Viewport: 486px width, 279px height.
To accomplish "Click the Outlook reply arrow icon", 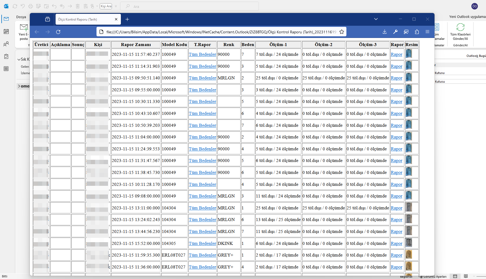I will click(54, 6).
